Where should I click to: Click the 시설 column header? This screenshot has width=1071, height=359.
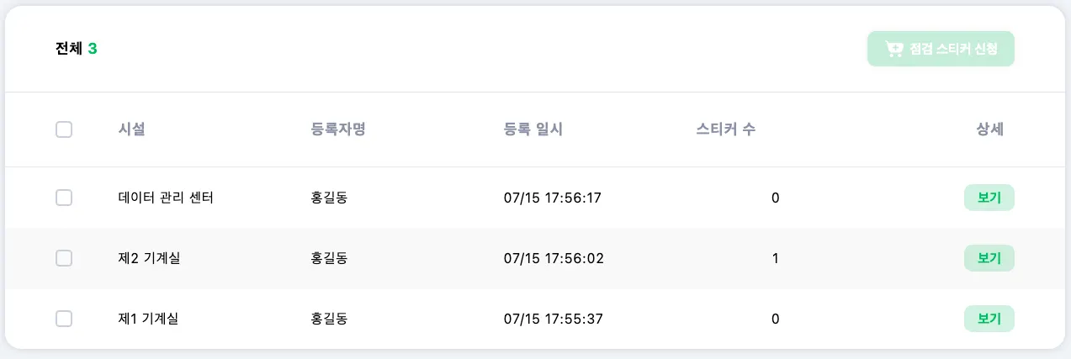click(132, 129)
